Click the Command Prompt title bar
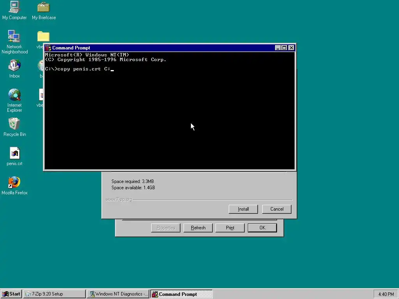This screenshot has height=299, width=399. [170, 48]
